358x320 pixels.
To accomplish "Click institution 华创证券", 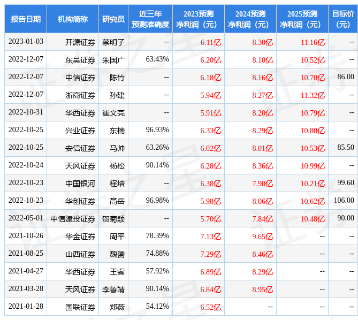I will [80, 201].
